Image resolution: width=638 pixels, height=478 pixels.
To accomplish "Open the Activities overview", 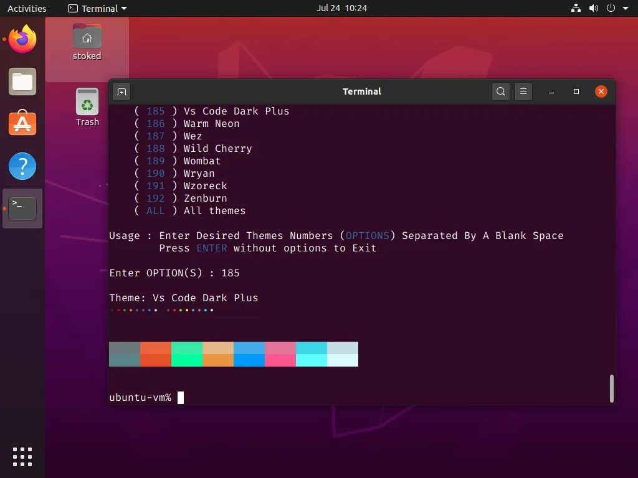I will (27, 8).
